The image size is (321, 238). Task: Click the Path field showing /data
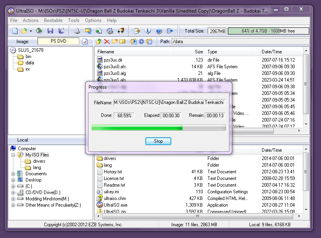241,42
